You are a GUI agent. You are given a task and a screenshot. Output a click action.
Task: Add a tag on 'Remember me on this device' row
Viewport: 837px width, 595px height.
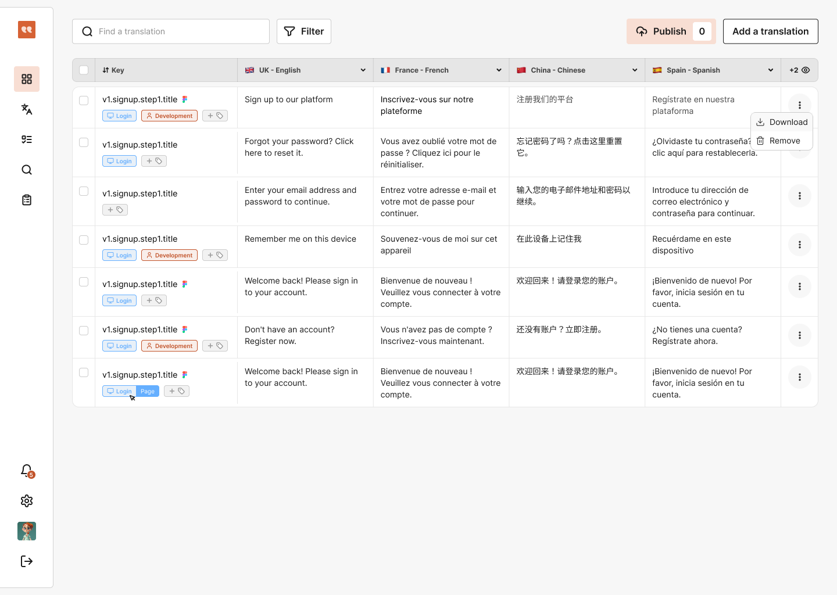(x=215, y=255)
